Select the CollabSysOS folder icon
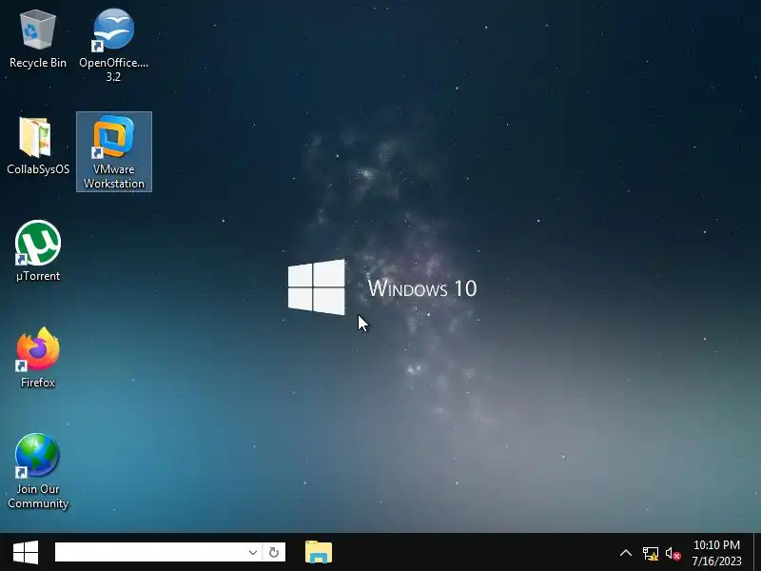 pyautogui.click(x=38, y=146)
